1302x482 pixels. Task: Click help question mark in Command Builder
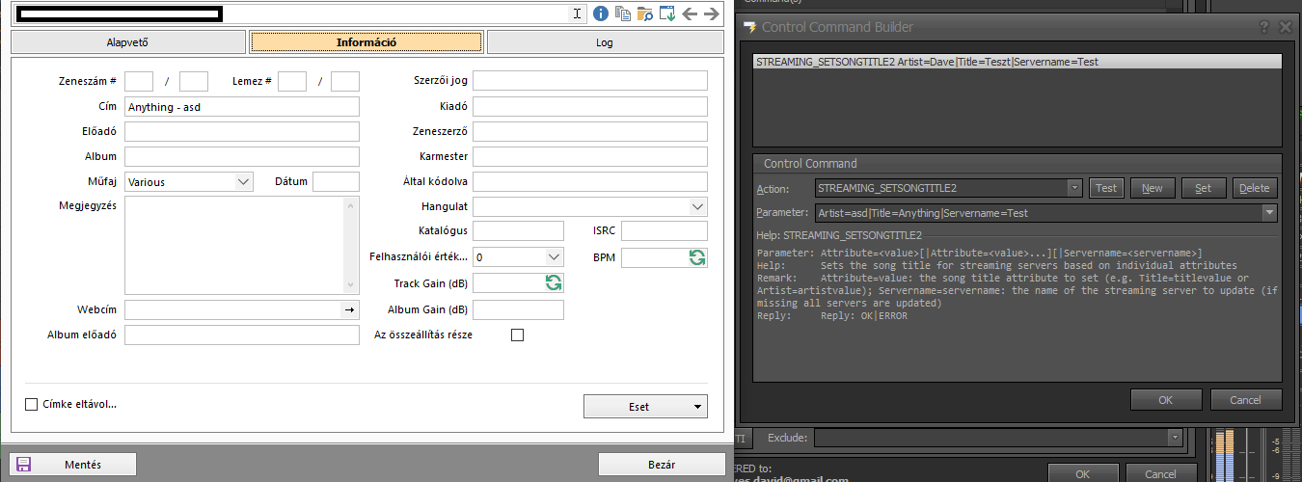pyautogui.click(x=1263, y=27)
